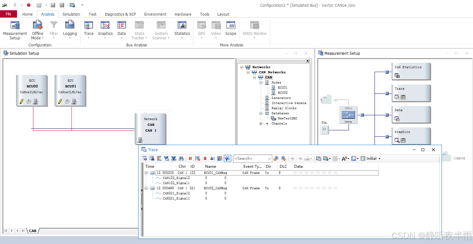Click the red X clear trace icon
Viewport: 473px width, 244px height.
[x=190, y=159]
